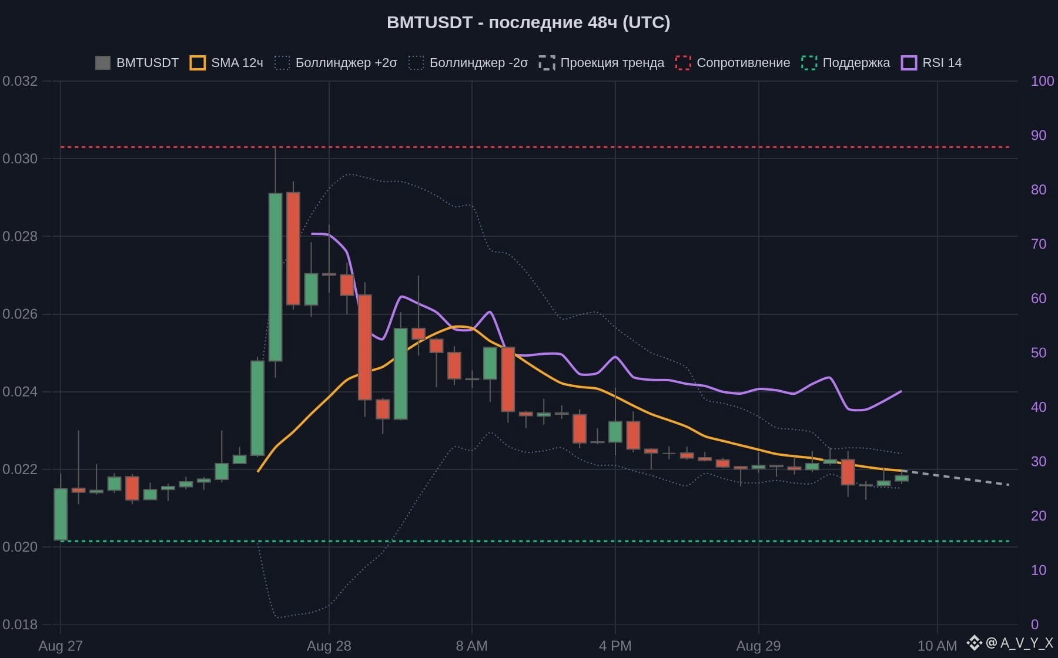Select the 0.026 price axis label
1058x658 pixels.
[x=20, y=314]
